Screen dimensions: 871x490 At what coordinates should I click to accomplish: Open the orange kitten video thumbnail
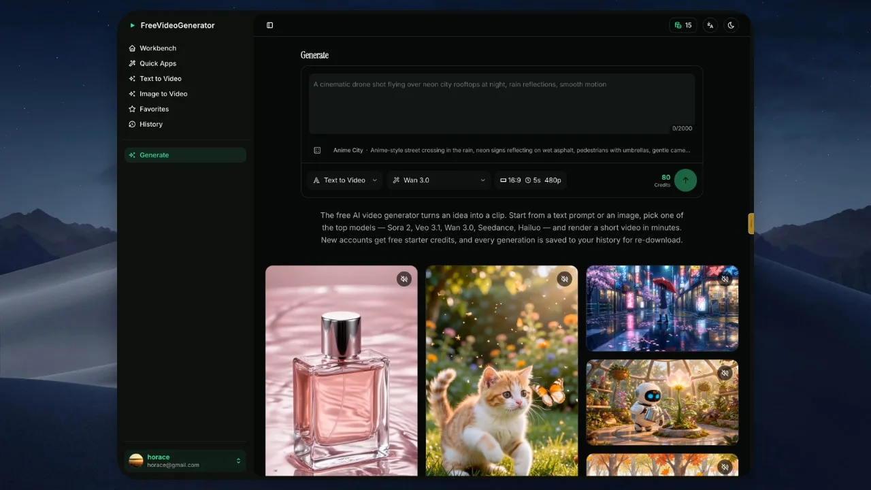tap(502, 371)
